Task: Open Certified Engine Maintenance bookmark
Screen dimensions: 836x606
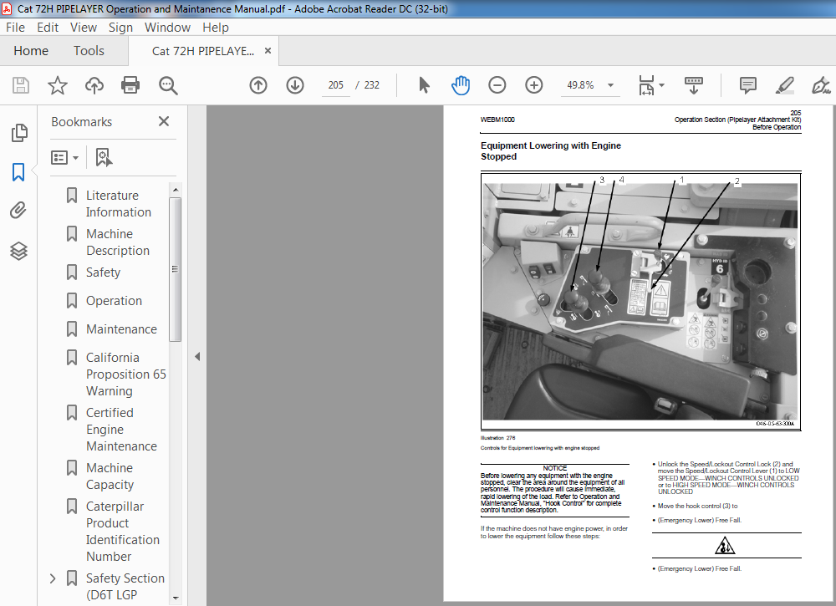Action: (x=121, y=429)
